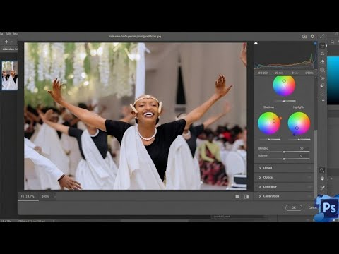The width and height of the screenshot is (339, 254).
Task: Open the Presets circle icon
Action: tap(322, 85)
